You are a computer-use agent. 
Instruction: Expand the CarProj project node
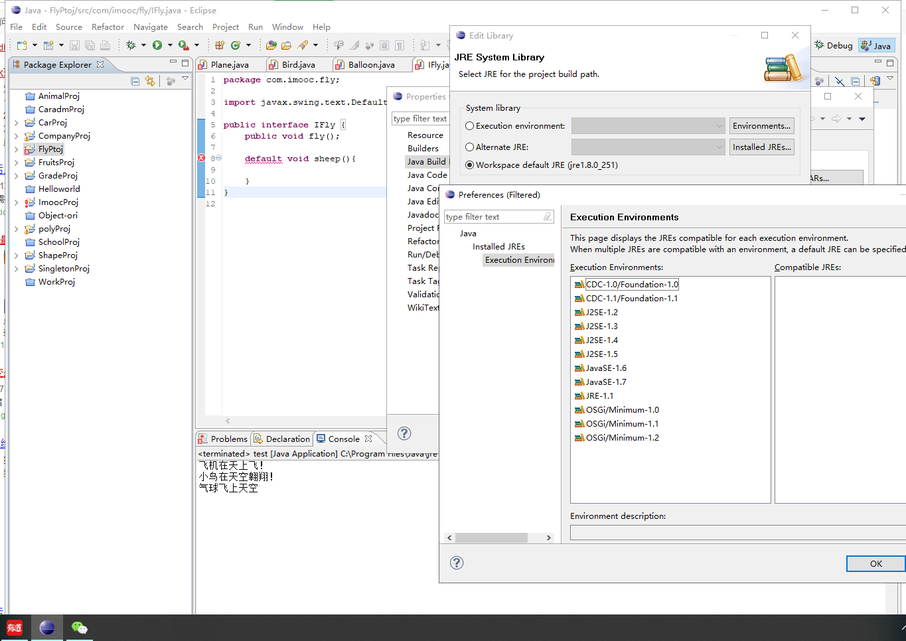(x=17, y=123)
